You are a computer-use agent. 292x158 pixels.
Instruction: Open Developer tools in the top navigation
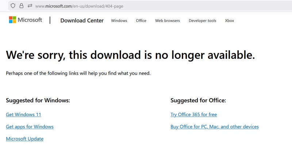(x=202, y=21)
